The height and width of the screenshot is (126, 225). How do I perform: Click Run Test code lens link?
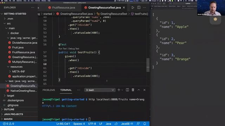click(63, 49)
